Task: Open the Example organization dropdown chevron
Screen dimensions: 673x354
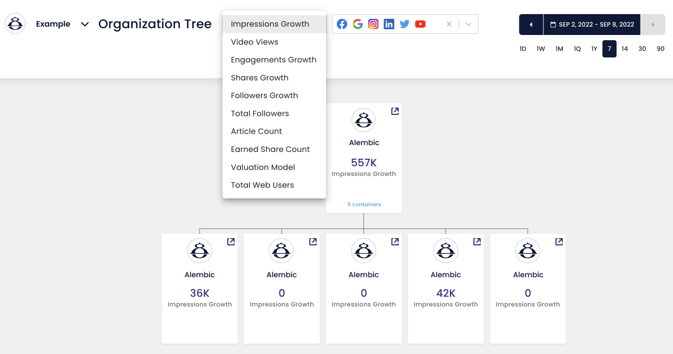Action: (85, 24)
